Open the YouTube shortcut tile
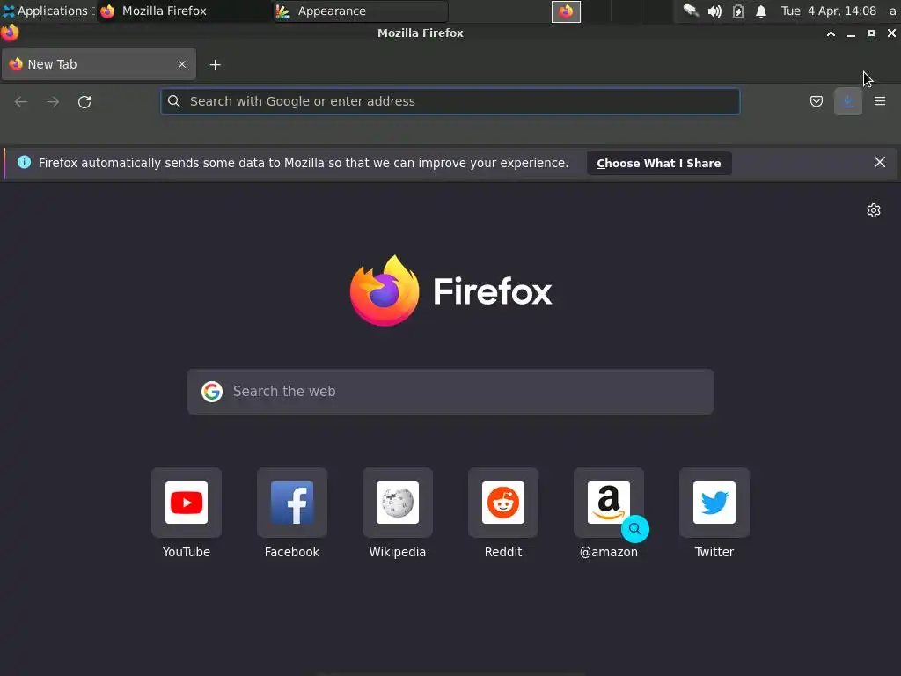901x676 pixels. pos(187,503)
